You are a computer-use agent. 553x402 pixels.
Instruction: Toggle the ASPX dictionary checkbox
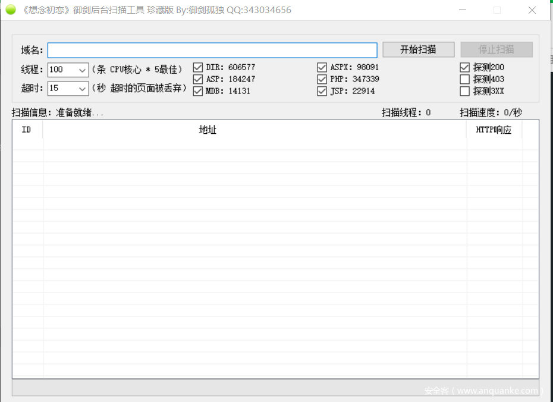[x=322, y=67]
